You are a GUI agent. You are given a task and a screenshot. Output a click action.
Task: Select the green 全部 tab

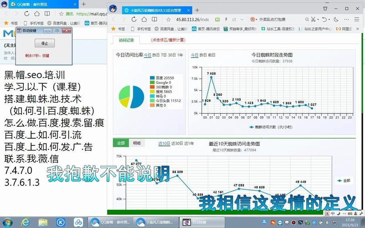pos(121,143)
